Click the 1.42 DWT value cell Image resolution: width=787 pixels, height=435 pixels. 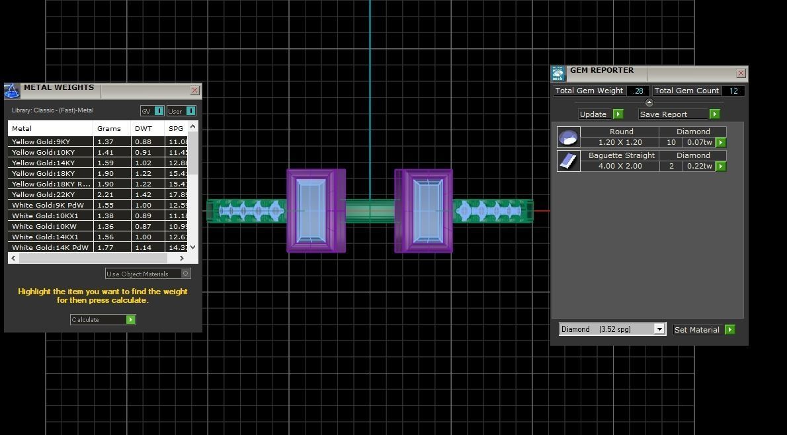click(147, 194)
